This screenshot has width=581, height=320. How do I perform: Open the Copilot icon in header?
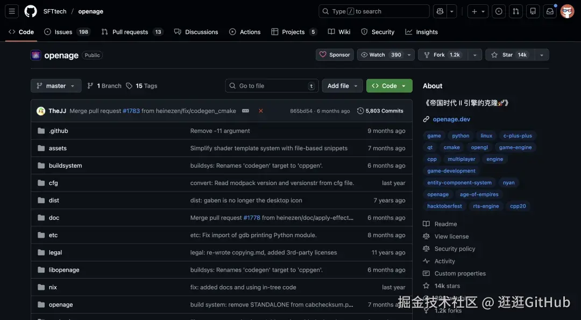point(440,11)
